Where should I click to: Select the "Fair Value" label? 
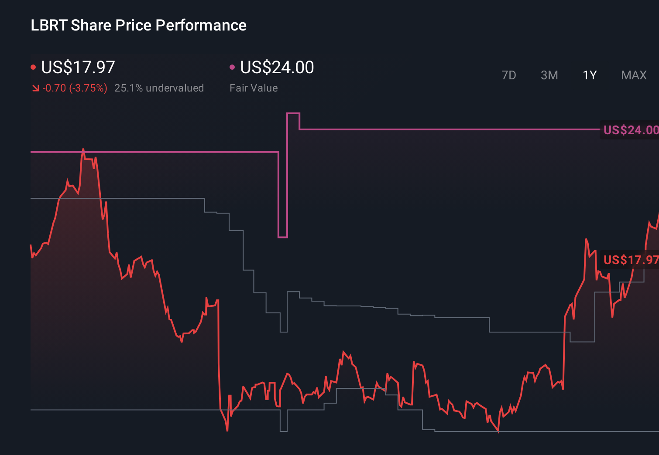pos(254,88)
